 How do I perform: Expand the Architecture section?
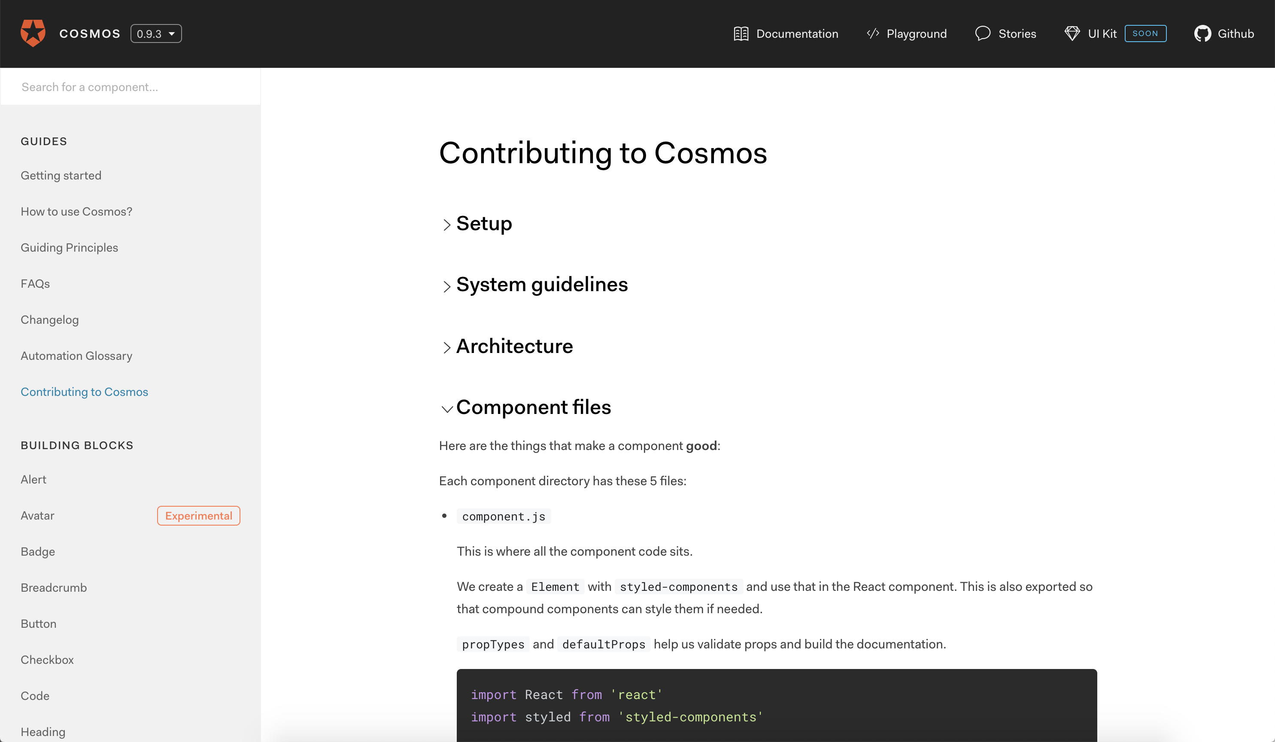[514, 347]
